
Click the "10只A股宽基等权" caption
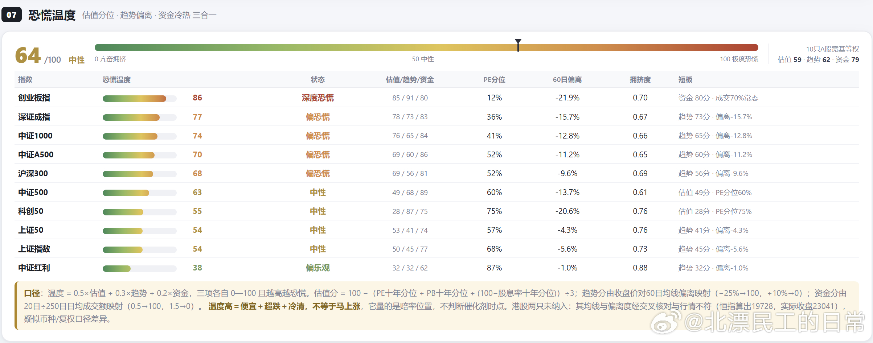coord(832,49)
